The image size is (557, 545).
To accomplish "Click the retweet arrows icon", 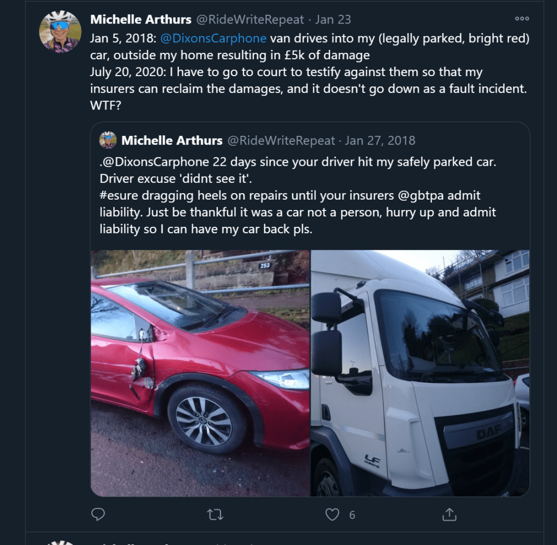I will (215, 514).
